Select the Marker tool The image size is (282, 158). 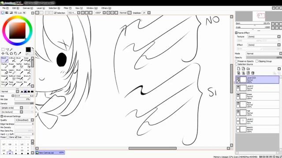(x=4, y=65)
